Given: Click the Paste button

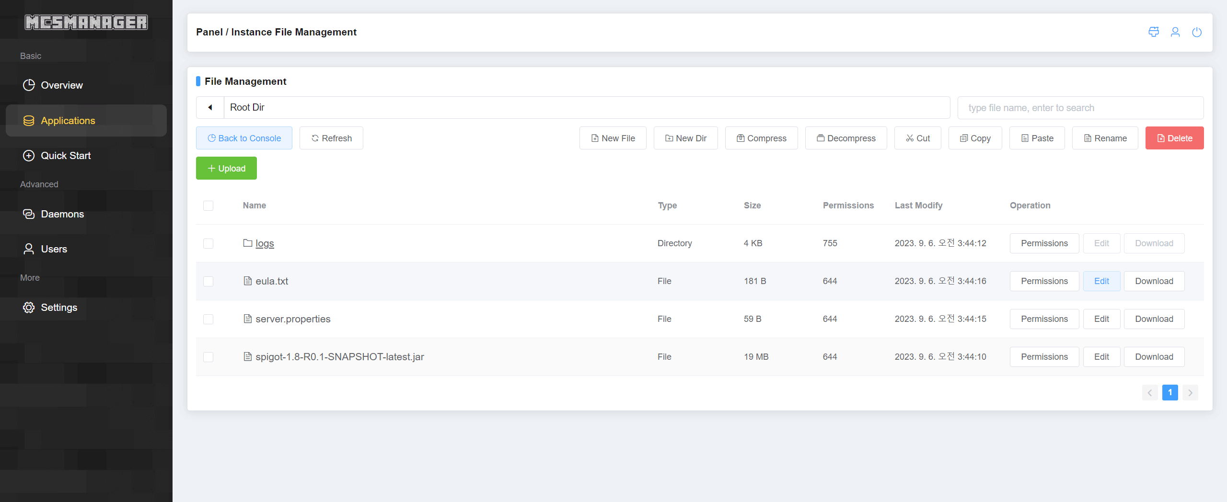Looking at the screenshot, I should pos(1037,138).
